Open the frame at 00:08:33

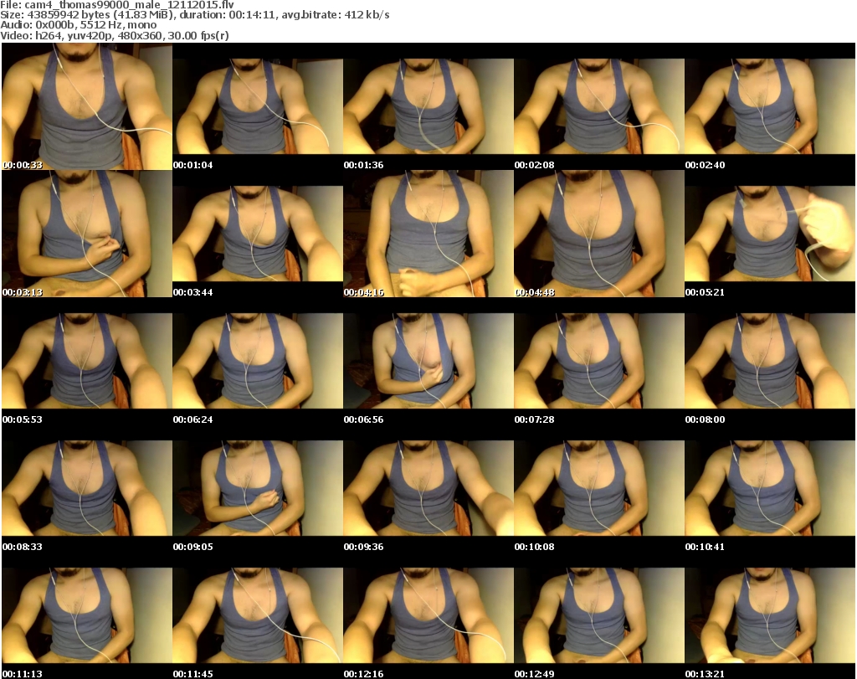pos(87,489)
